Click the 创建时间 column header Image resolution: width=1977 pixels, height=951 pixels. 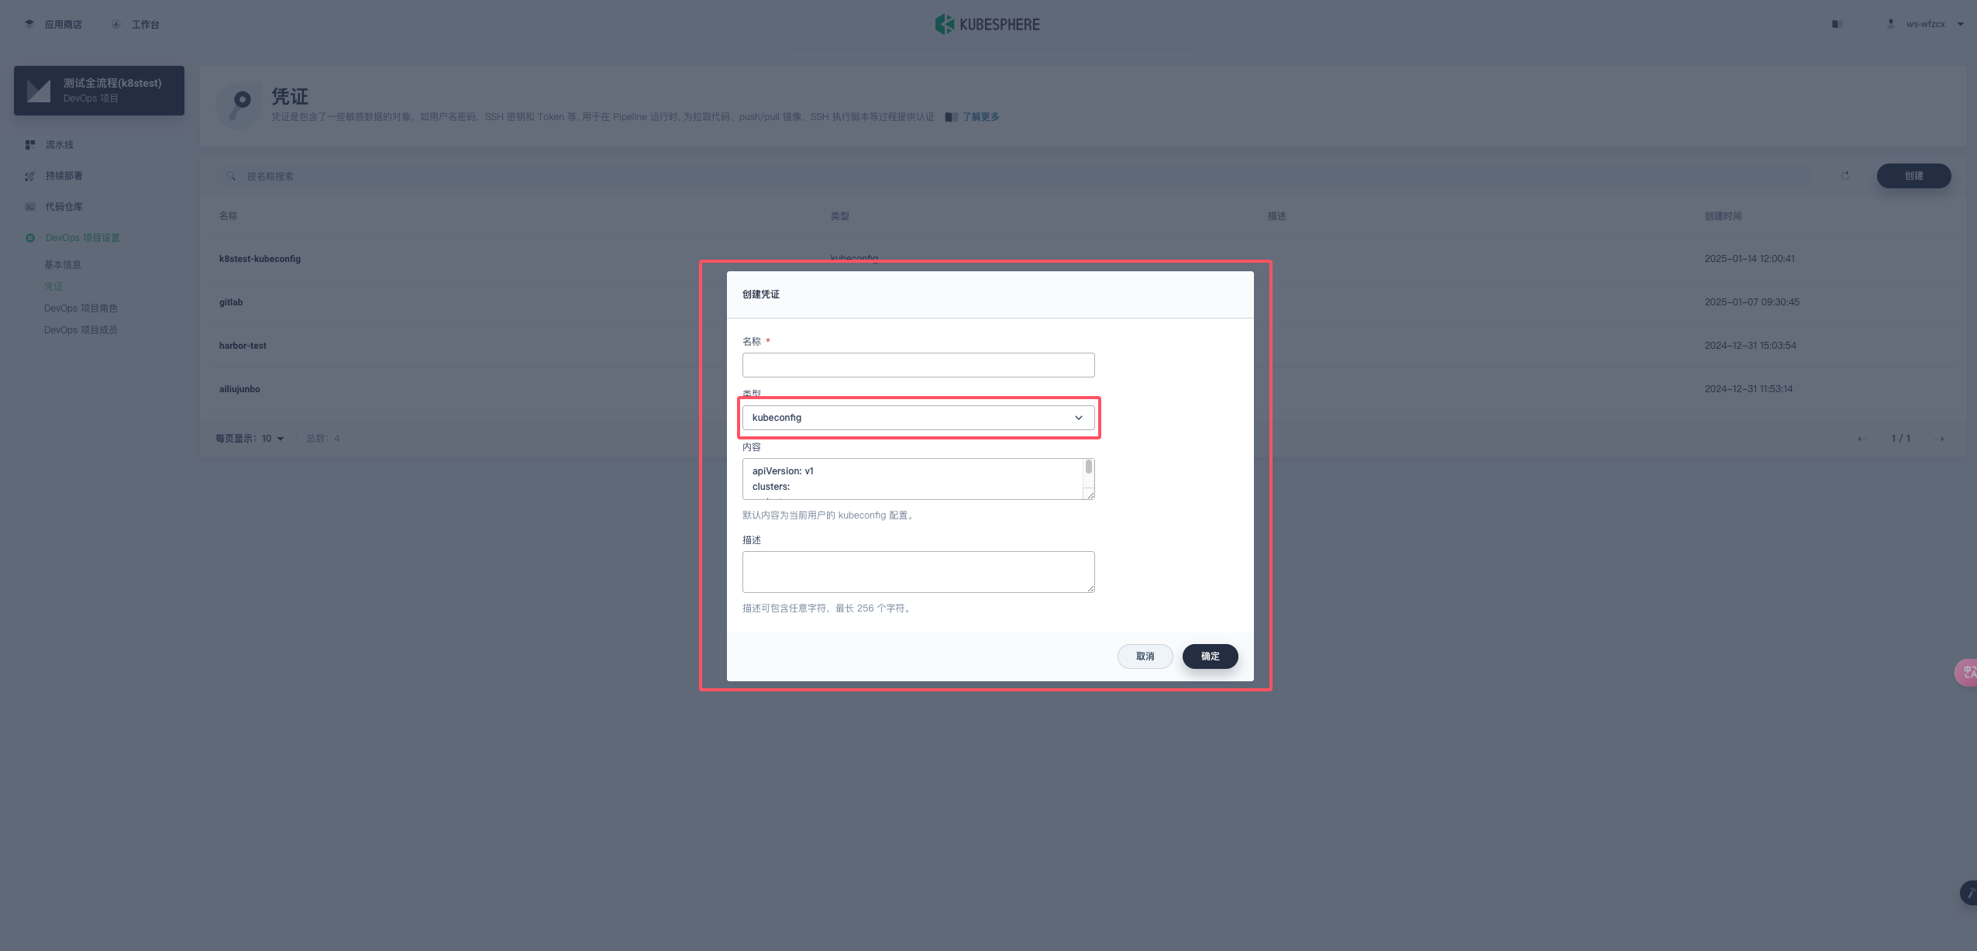tap(1723, 216)
